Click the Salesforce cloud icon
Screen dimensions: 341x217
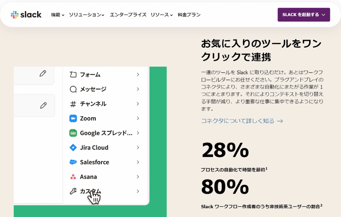[x=73, y=162]
